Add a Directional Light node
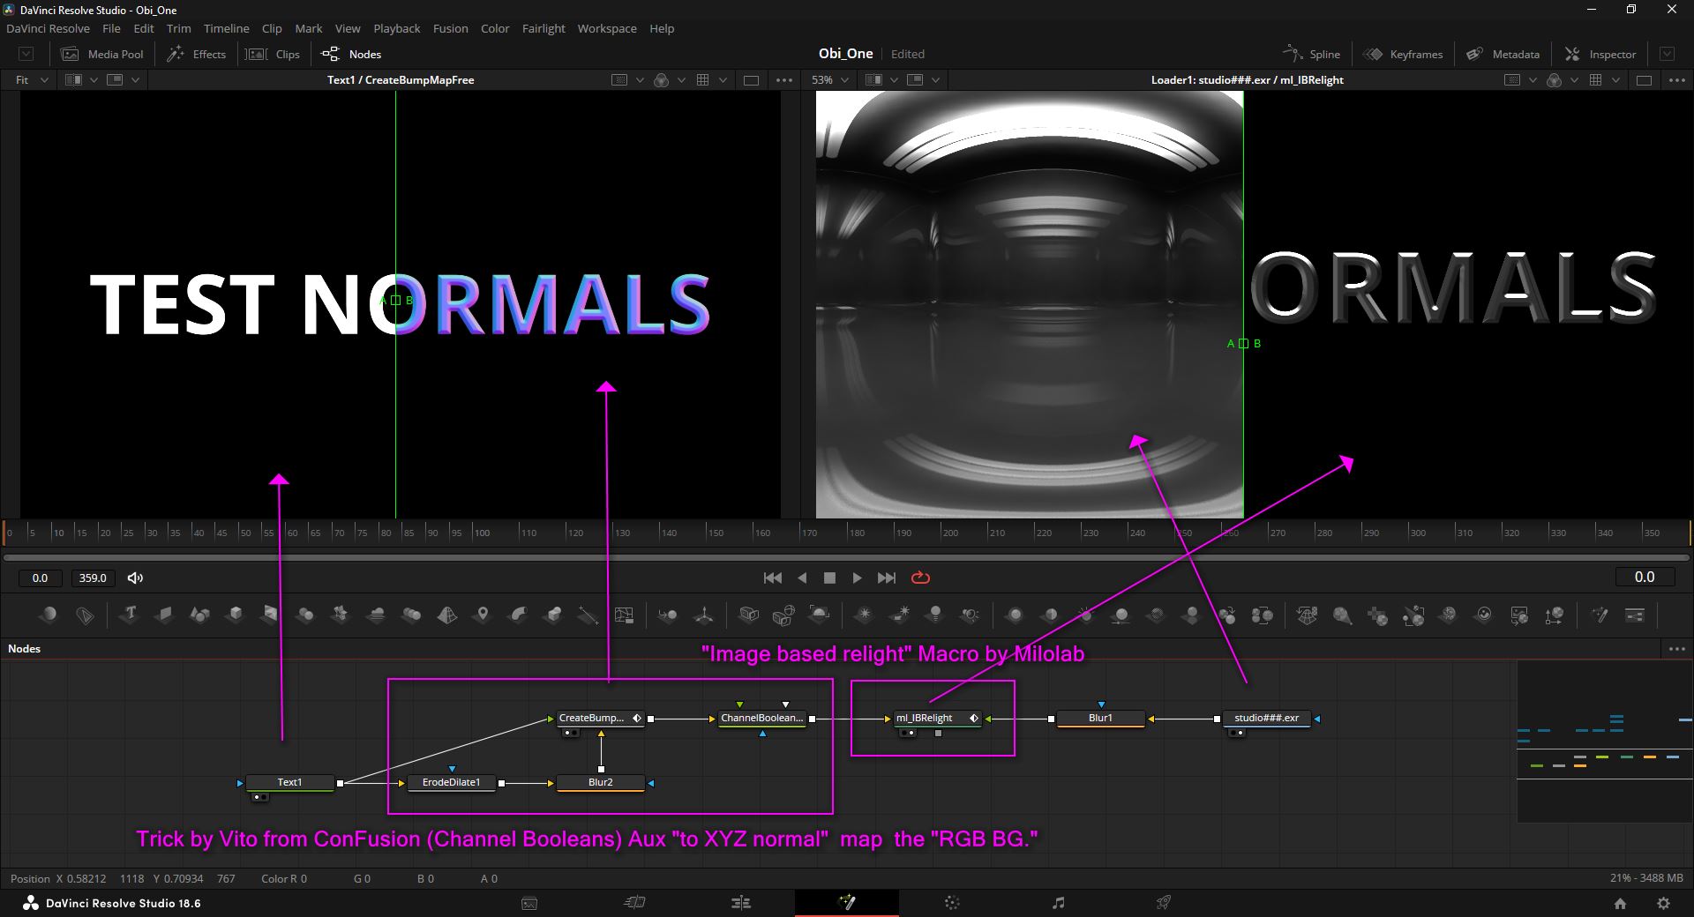The height and width of the screenshot is (917, 1694). tap(901, 615)
